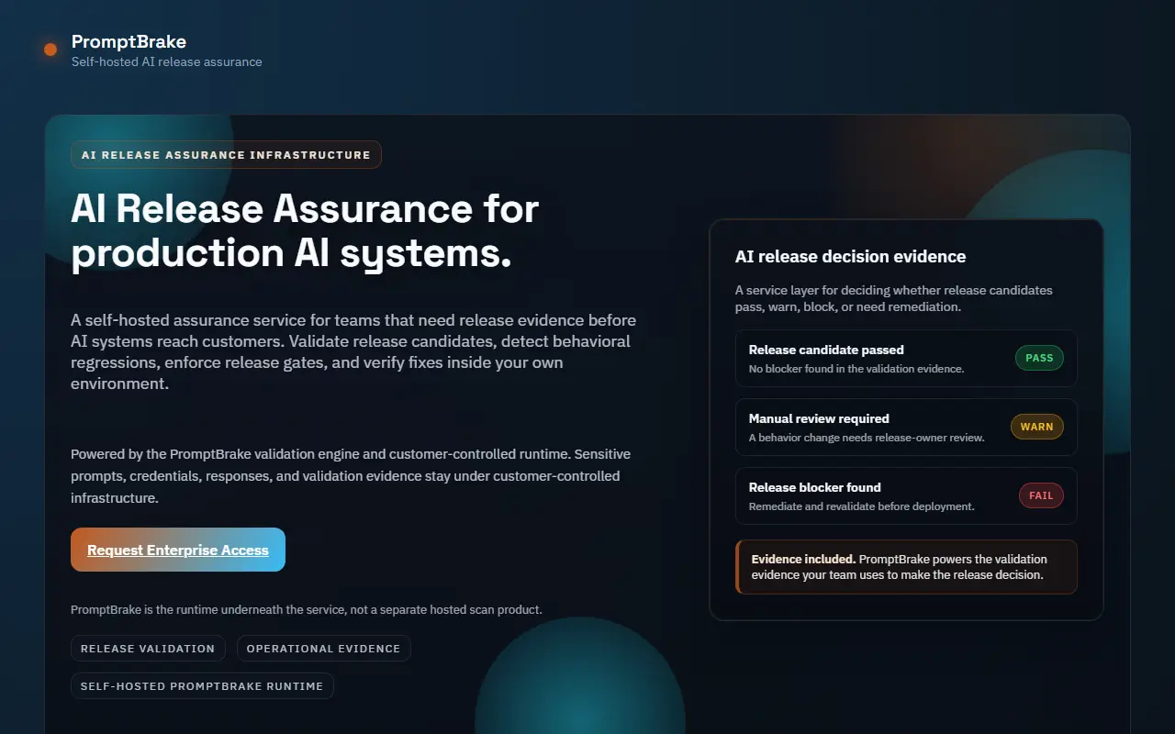Click the Request Enterprise Access button
The width and height of the screenshot is (1175, 734).
178,550
